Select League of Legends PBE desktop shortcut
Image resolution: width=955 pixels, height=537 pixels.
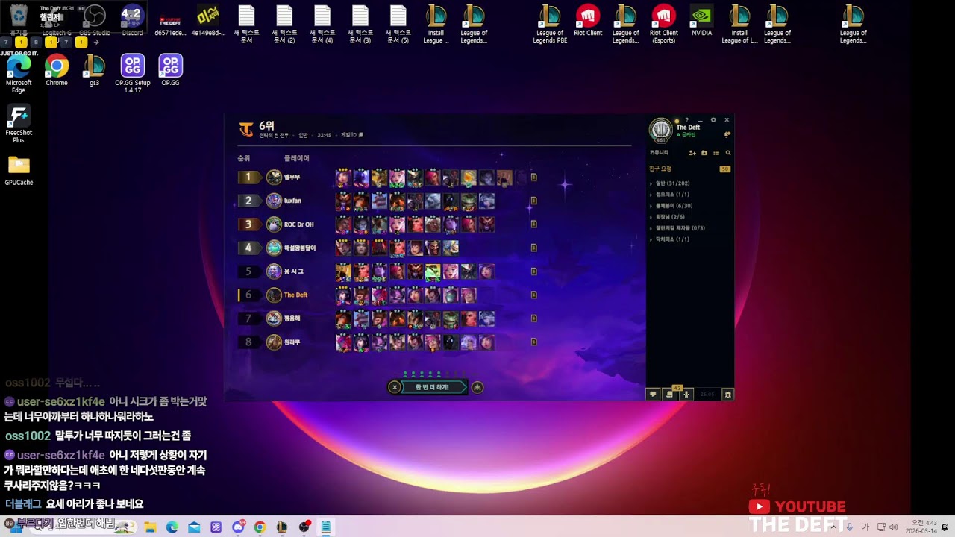(550, 24)
